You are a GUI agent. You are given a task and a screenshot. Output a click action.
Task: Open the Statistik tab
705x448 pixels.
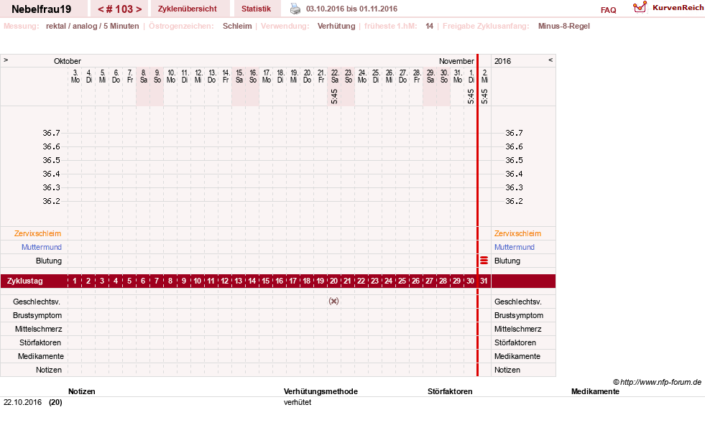coord(256,9)
